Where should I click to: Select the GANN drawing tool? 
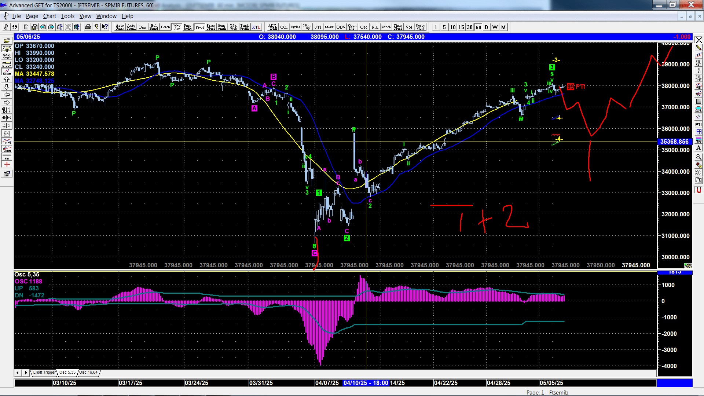7,149
